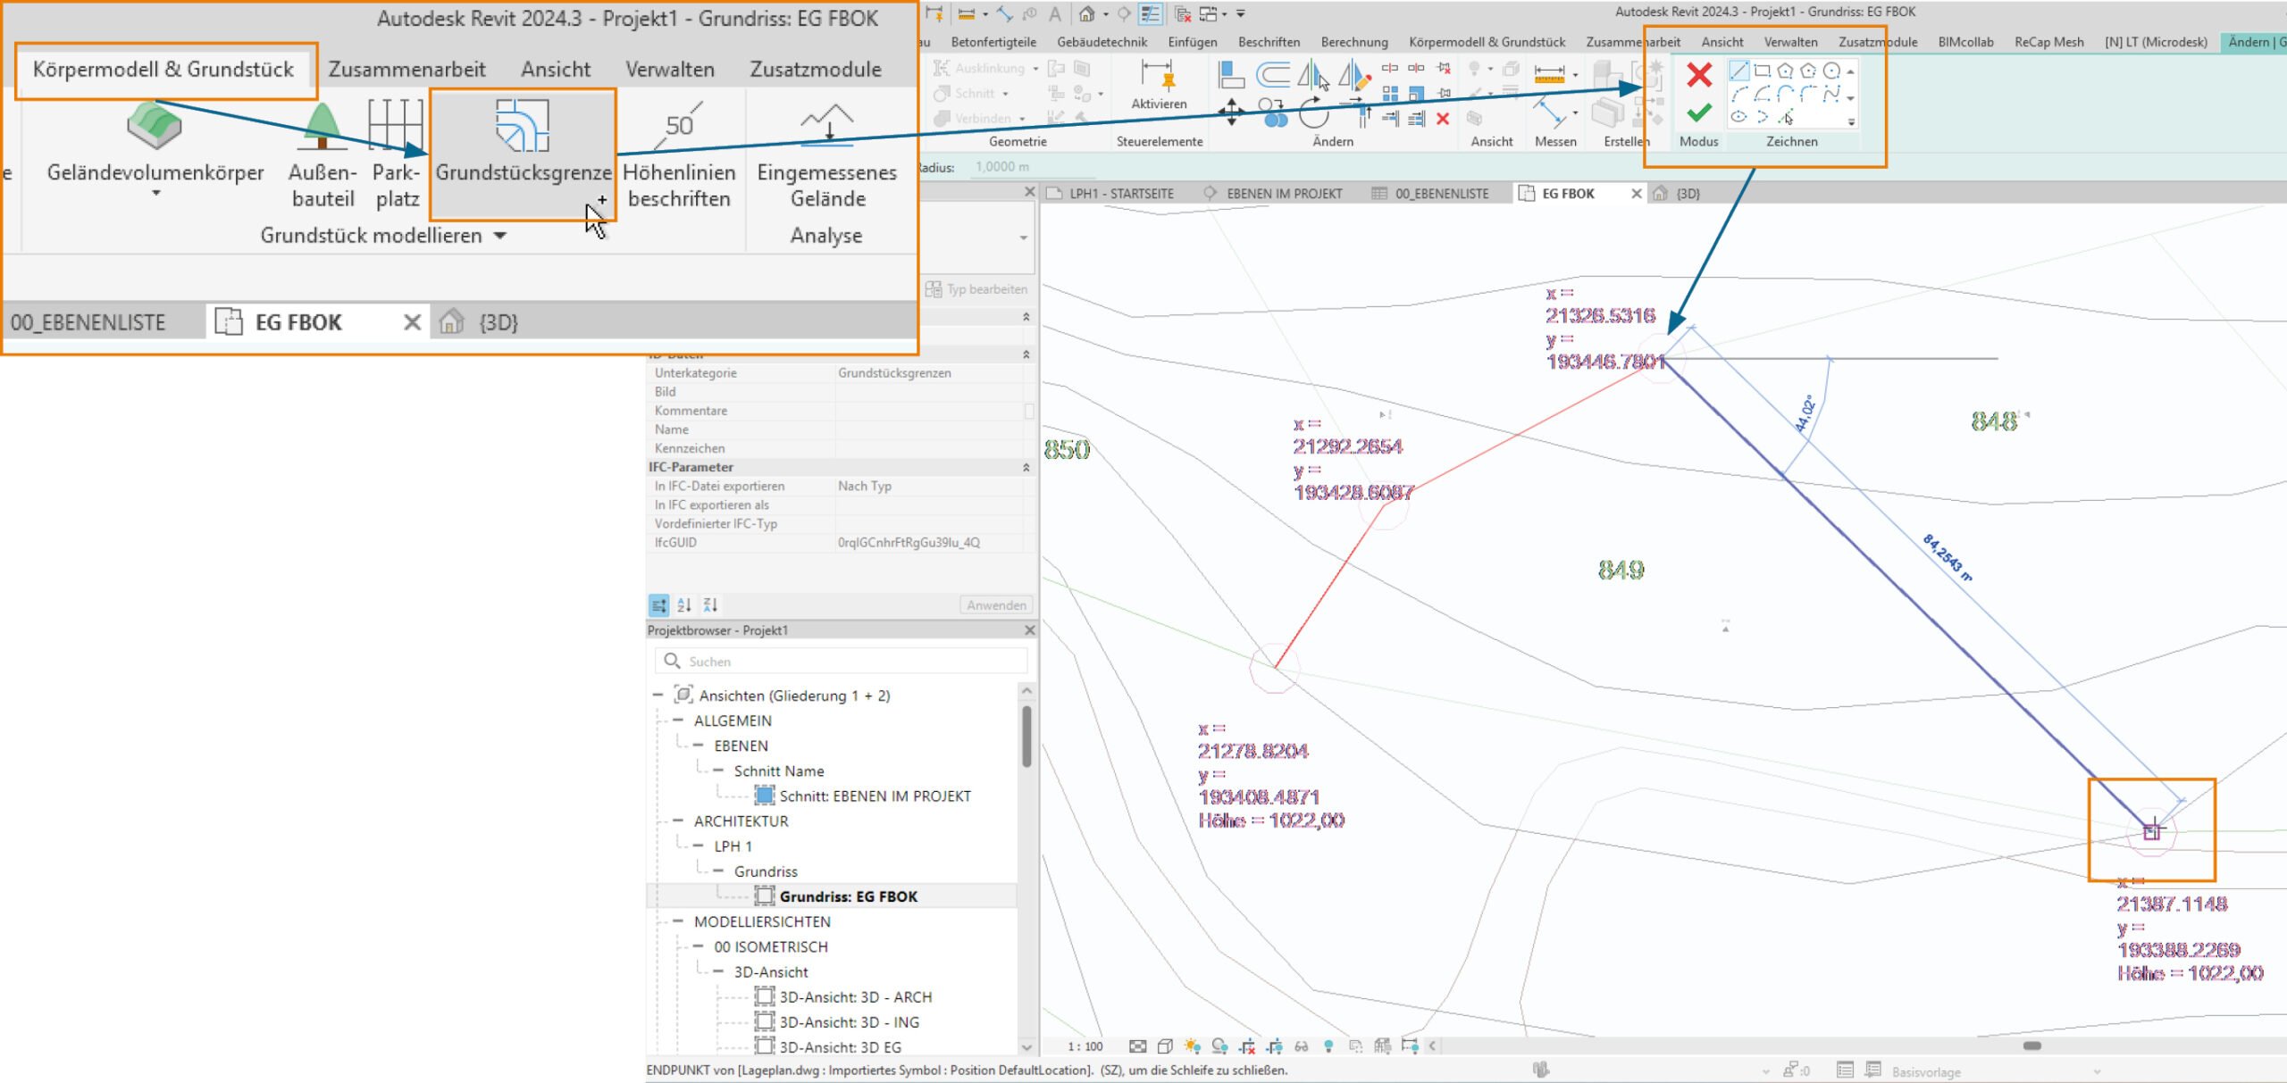Toggle sun path in view control bar
2287x1083 pixels.
pos(1192,1046)
